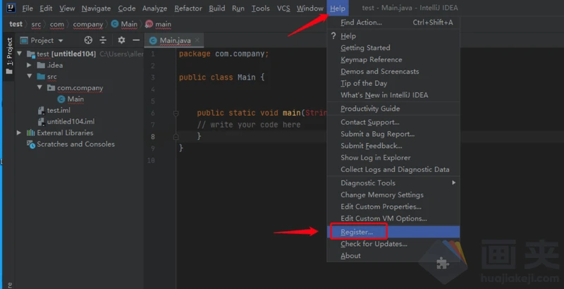Open the Refactor menu

(188, 8)
